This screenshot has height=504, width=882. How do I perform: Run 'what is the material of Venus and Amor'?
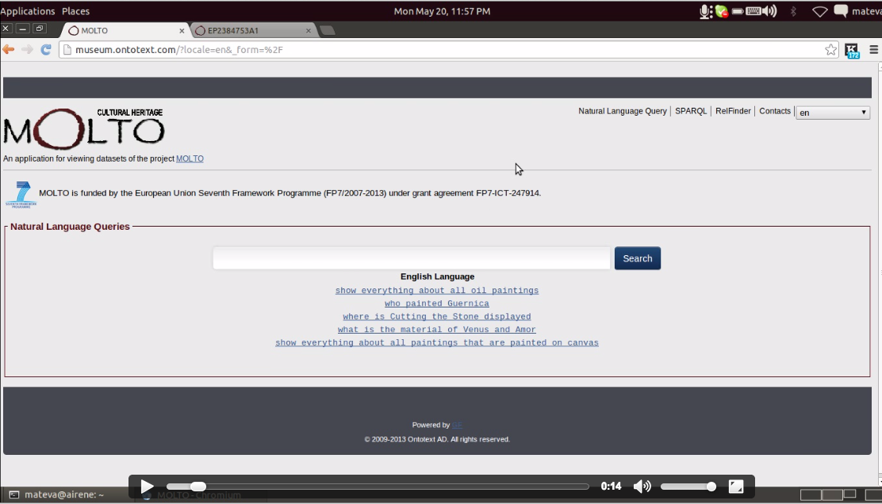pyautogui.click(x=437, y=330)
